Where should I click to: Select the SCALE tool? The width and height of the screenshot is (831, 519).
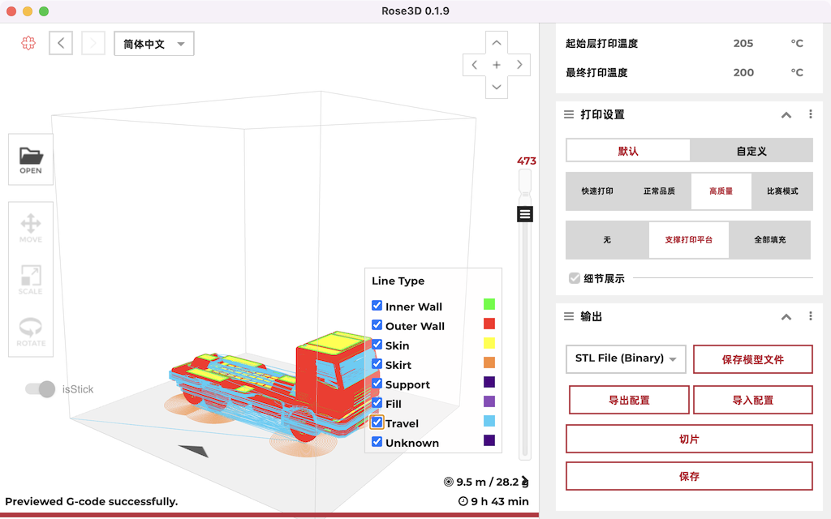pyautogui.click(x=31, y=280)
